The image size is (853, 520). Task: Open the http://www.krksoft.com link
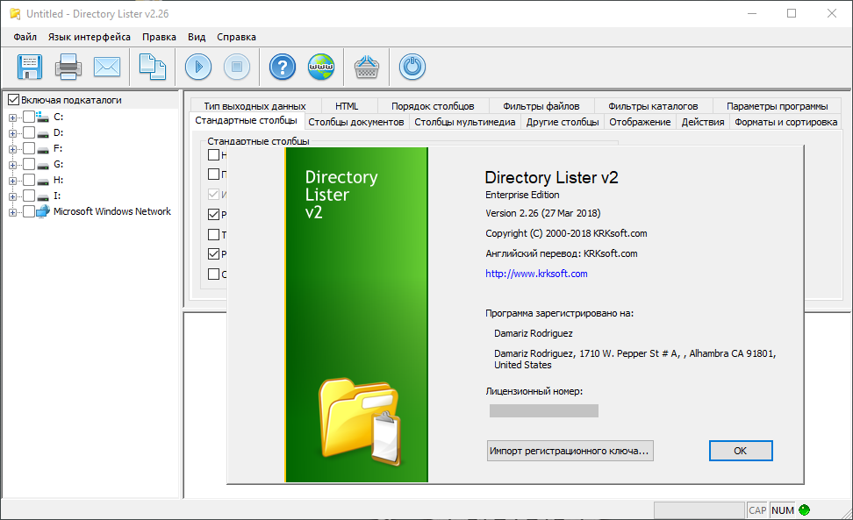tap(536, 274)
